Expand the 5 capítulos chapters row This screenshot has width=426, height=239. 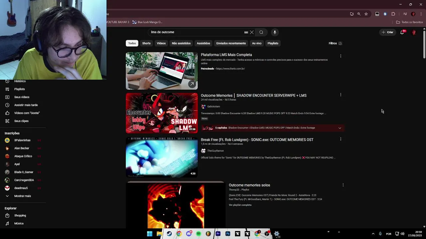[x=273, y=128]
